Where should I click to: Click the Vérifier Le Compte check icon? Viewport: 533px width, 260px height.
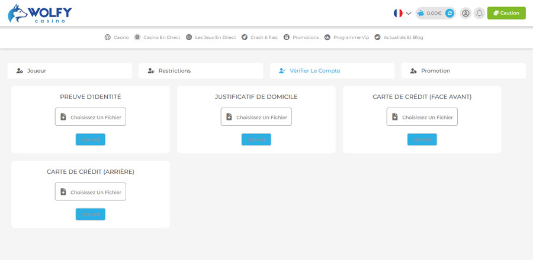point(282,71)
